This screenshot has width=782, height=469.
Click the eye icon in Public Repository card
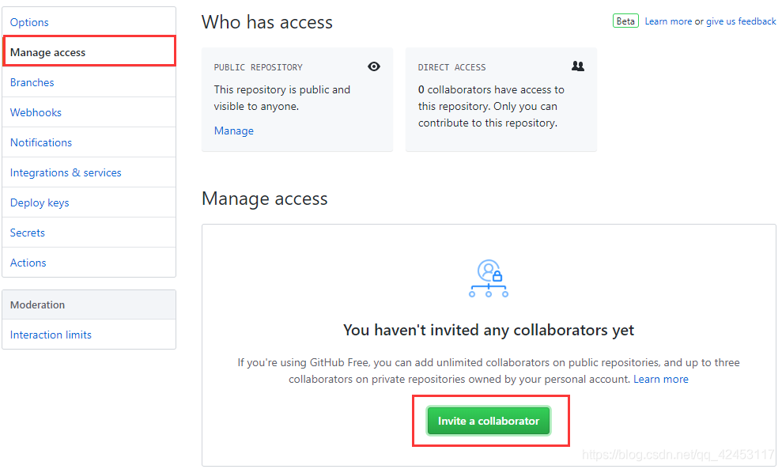click(x=374, y=67)
